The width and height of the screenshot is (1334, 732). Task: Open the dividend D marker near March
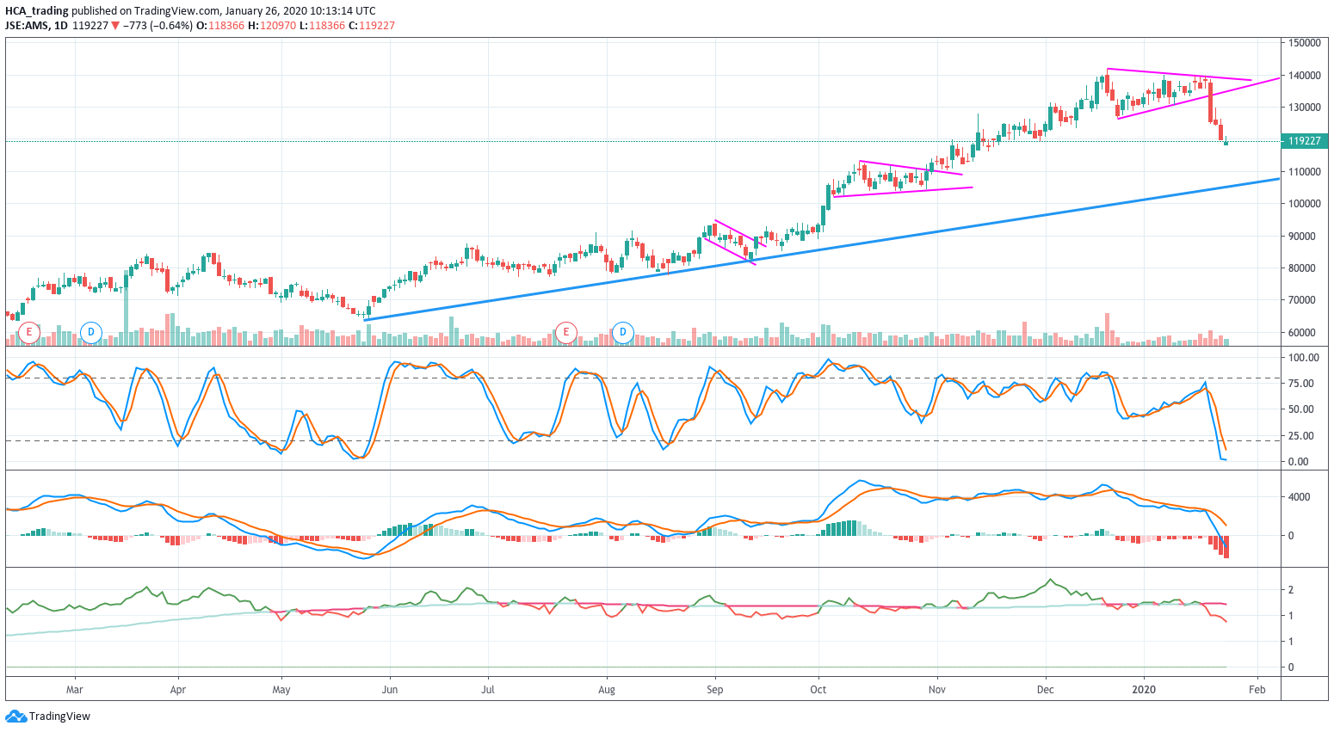tap(90, 332)
